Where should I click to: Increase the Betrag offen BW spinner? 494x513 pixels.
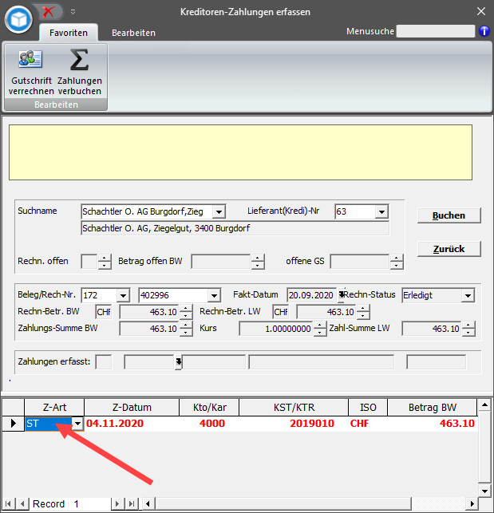click(x=258, y=258)
